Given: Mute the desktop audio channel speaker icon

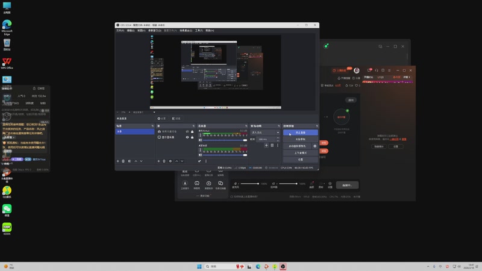Looking at the screenshot, I should (x=201, y=155).
